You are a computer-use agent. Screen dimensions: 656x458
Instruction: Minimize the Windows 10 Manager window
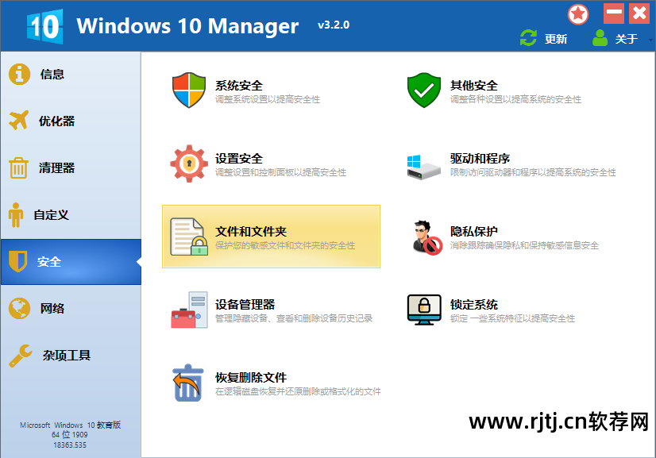[614, 13]
